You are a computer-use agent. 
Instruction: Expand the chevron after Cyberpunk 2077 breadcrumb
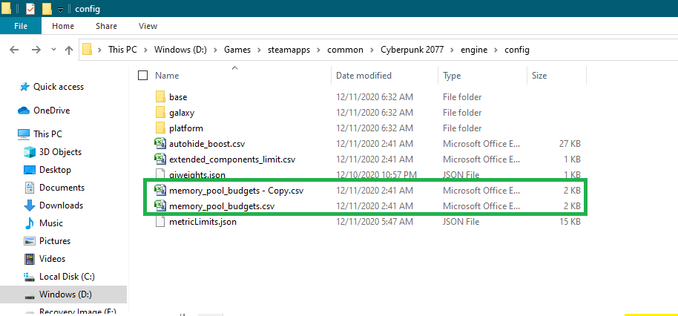tap(452, 50)
